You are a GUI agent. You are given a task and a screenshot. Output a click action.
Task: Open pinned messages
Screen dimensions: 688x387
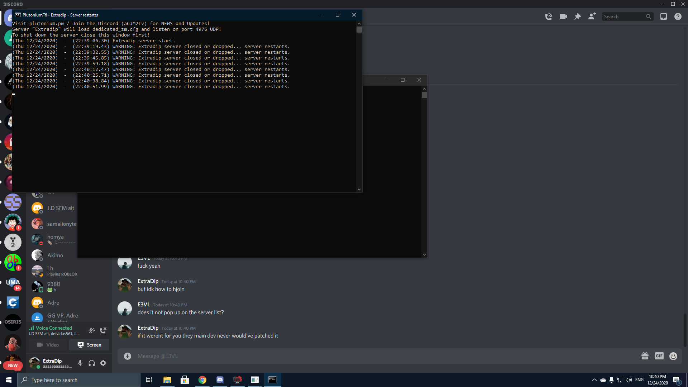coord(578,16)
